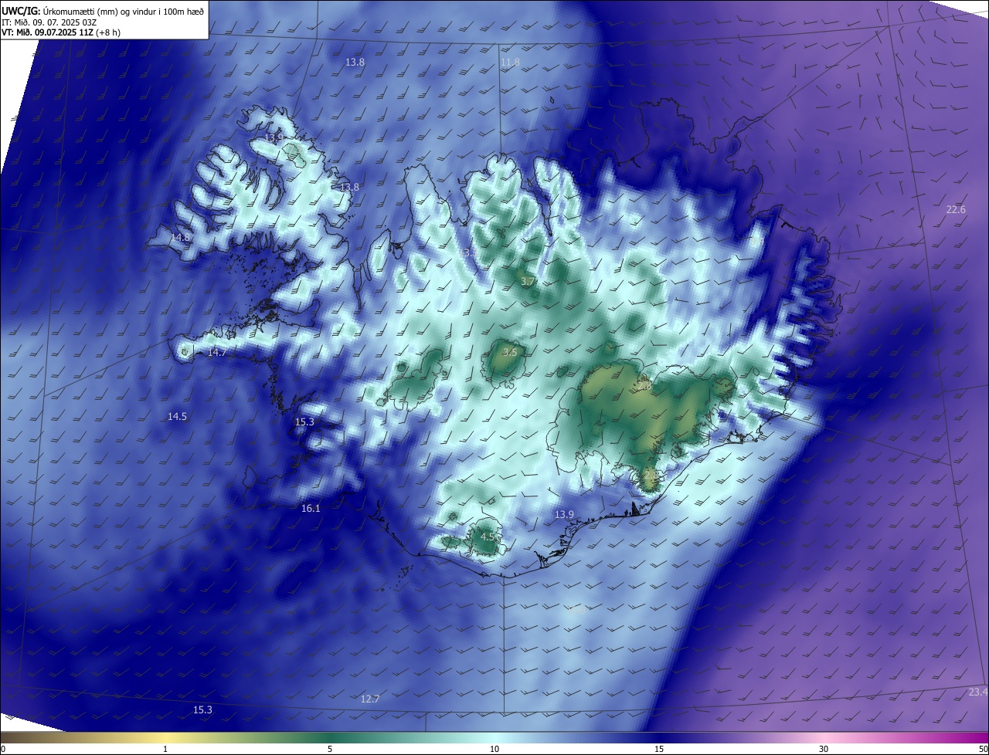Click the '15' tick label on the color scale
This screenshot has width=989, height=755.
point(660,750)
